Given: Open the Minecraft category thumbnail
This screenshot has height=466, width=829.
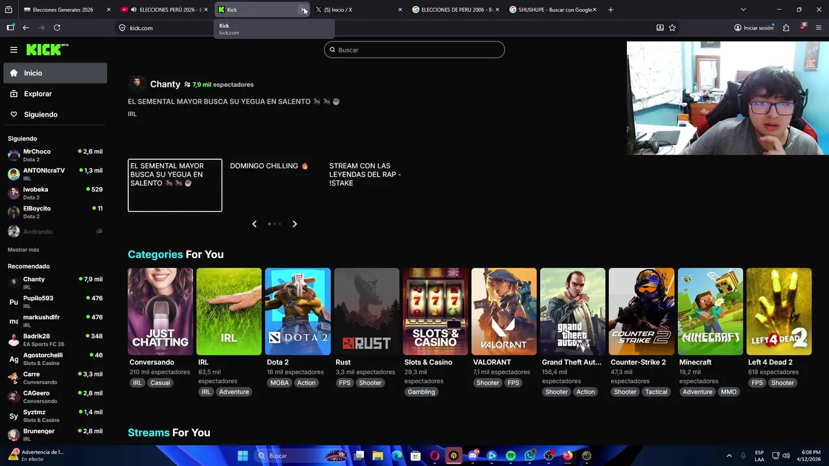Looking at the screenshot, I should (x=710, y=311).
